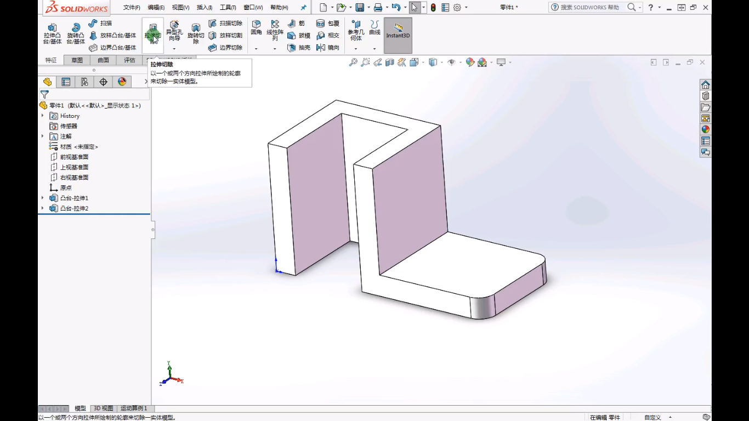
Task: Select the 线性阵列 linear pattern tool
Action: [x=275, y=31]
